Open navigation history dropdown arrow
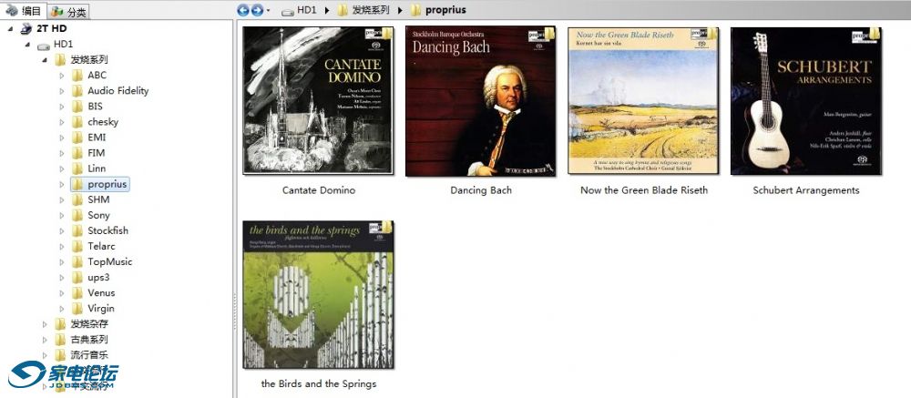 point(268,10)
